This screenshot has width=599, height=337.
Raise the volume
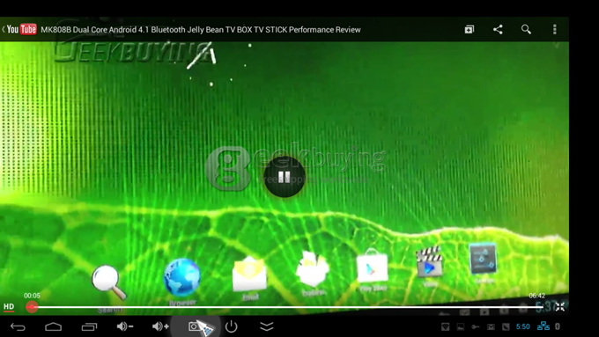[160, 326]
